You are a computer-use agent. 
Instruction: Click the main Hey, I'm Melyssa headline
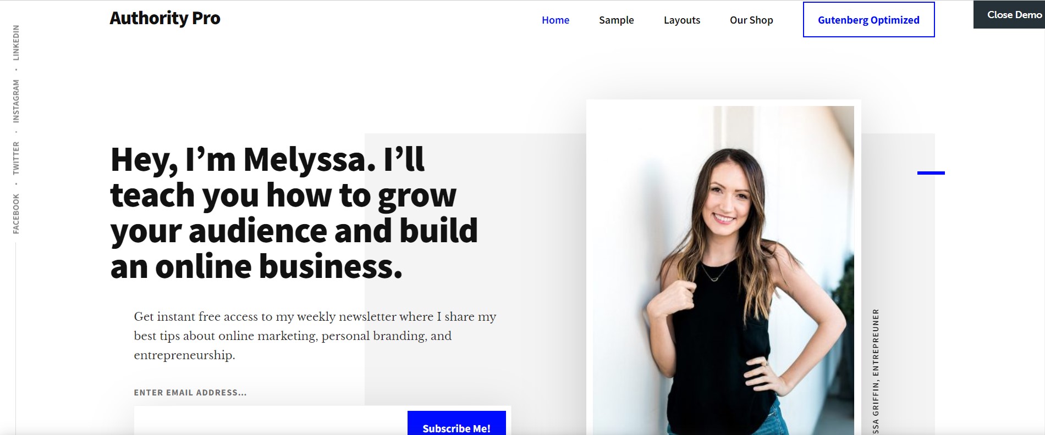294,213
